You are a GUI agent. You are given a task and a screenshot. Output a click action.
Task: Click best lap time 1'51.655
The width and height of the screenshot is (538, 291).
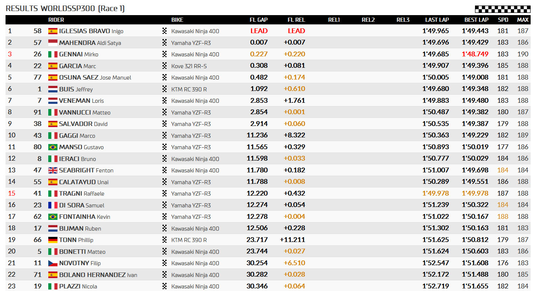(x=475, y=286)
